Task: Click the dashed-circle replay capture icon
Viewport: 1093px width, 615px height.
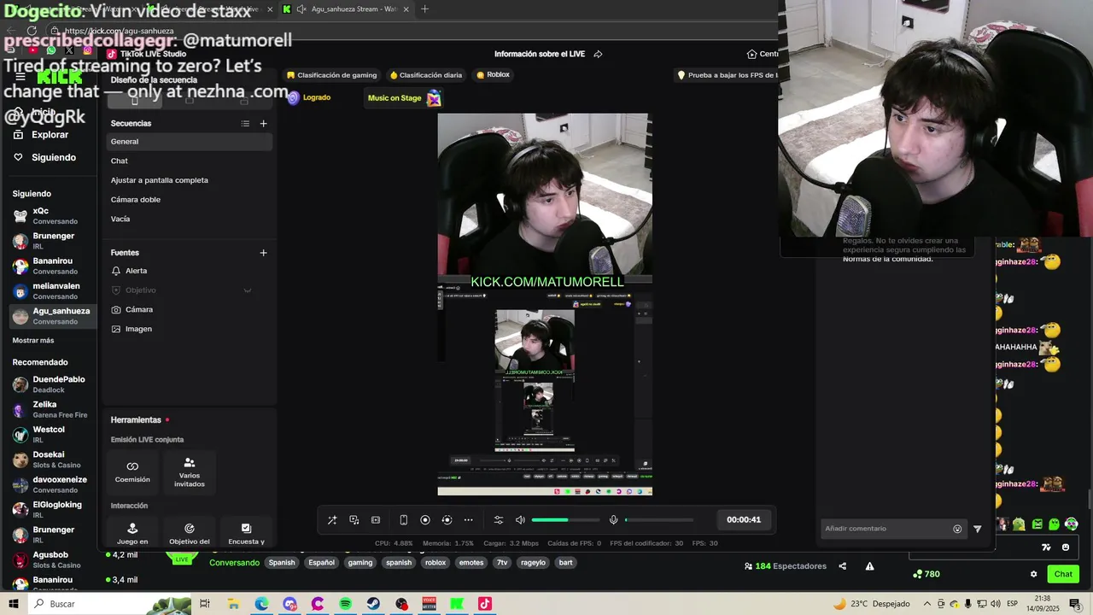Action: point(447,520)
